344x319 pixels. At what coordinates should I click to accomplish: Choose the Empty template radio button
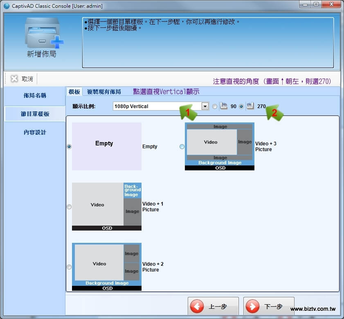point(69,147)
